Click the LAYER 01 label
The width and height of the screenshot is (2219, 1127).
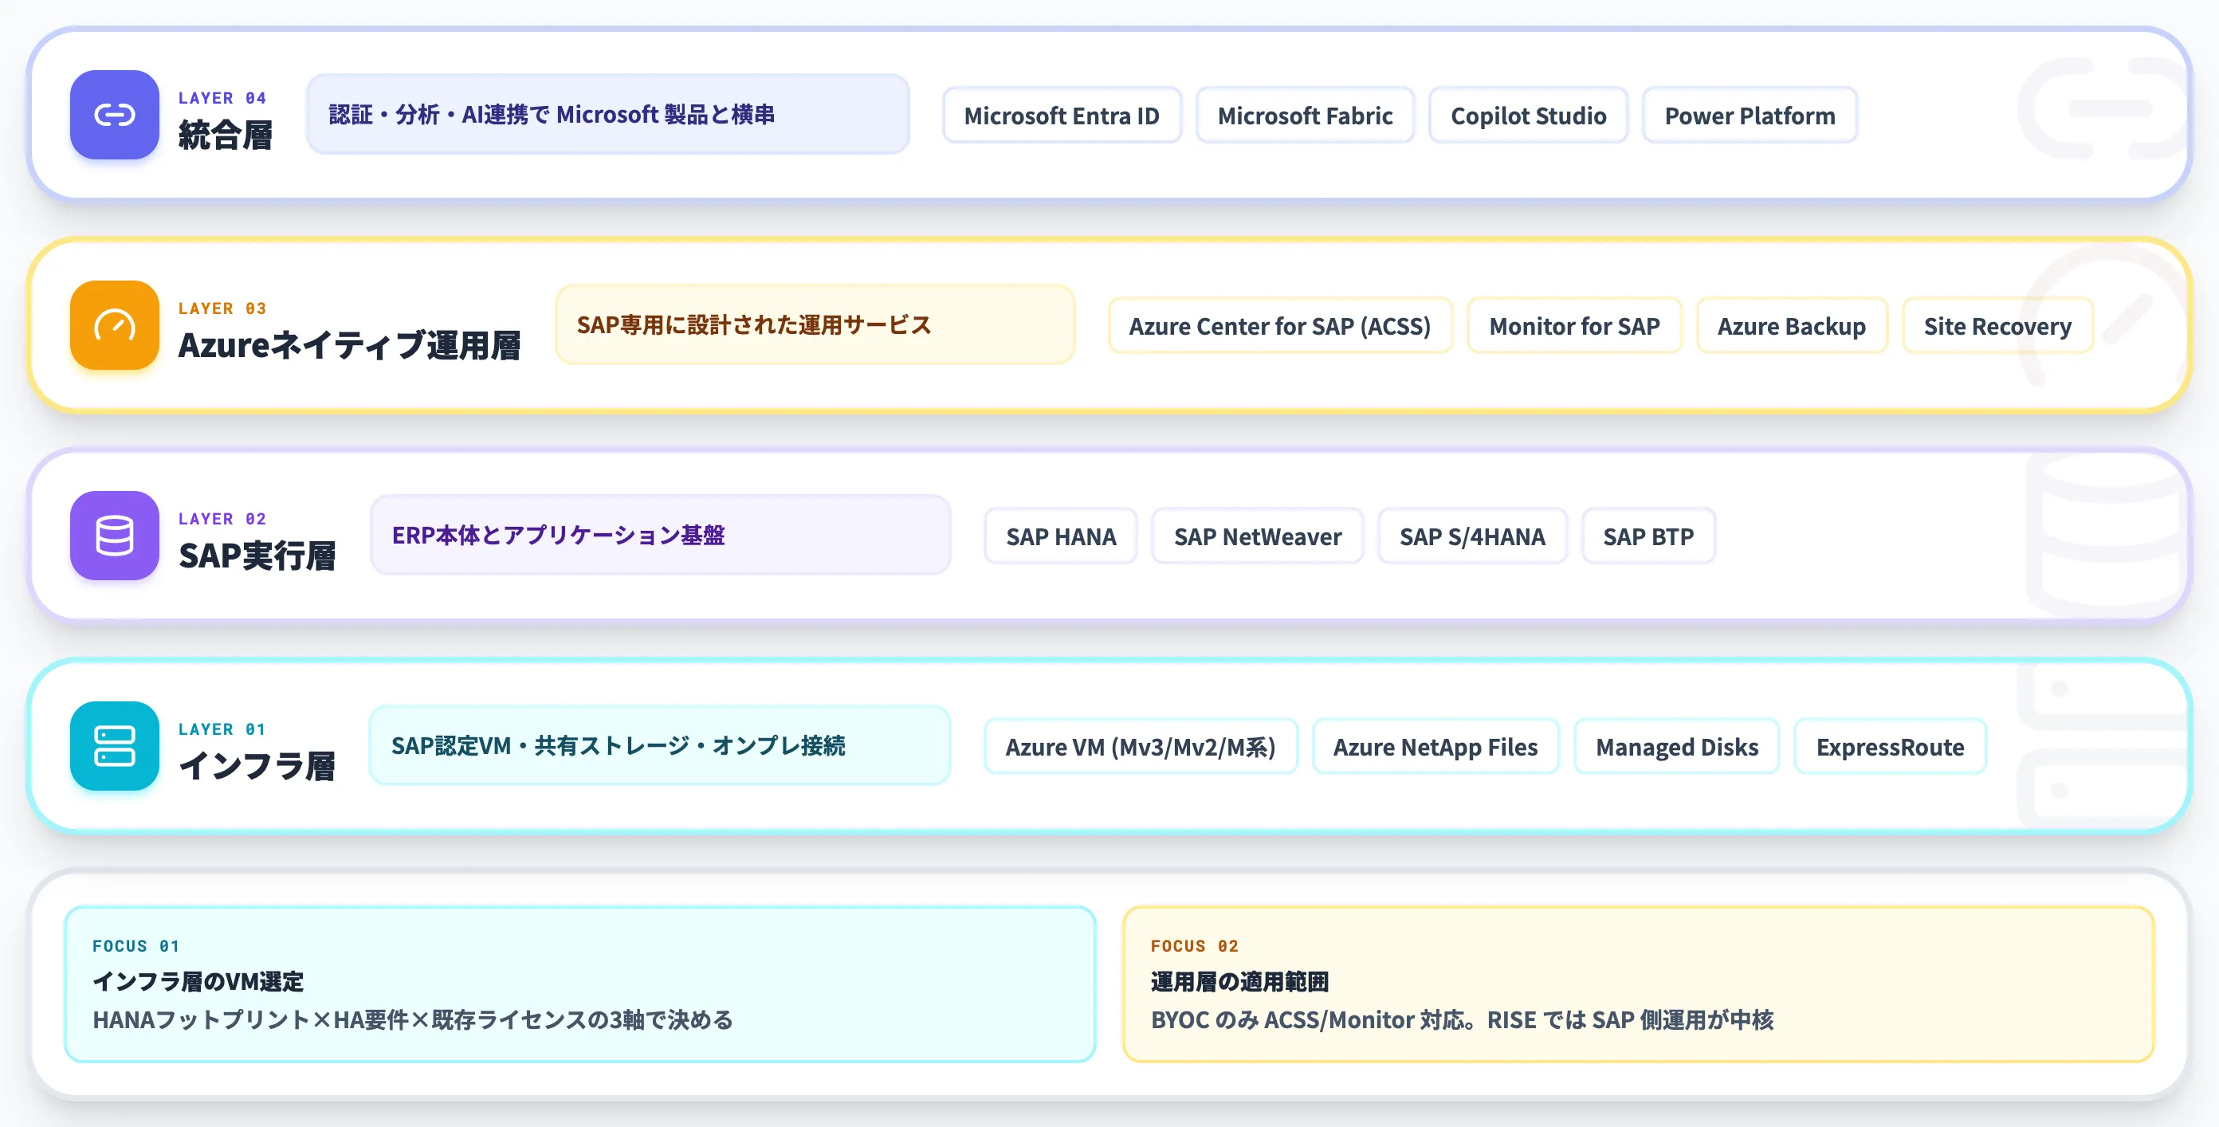point(222,729)
